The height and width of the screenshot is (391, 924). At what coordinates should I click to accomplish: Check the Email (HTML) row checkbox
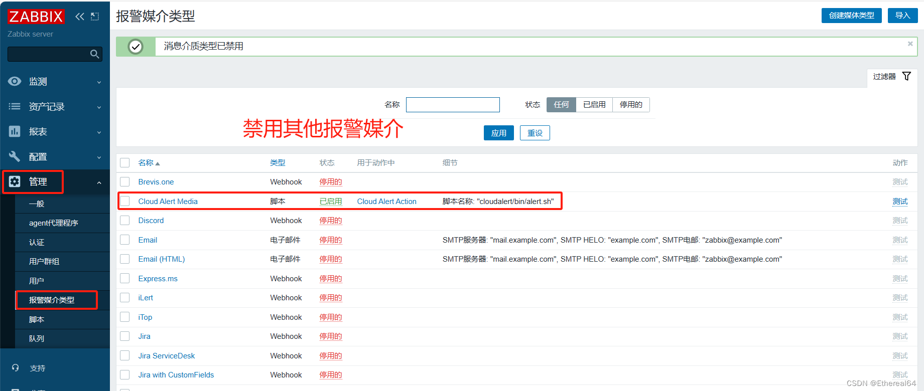click(x=125, y=259)
